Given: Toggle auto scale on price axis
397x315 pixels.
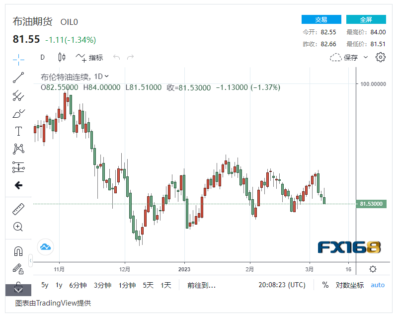Looking at the screenshot, I should 378,285.
